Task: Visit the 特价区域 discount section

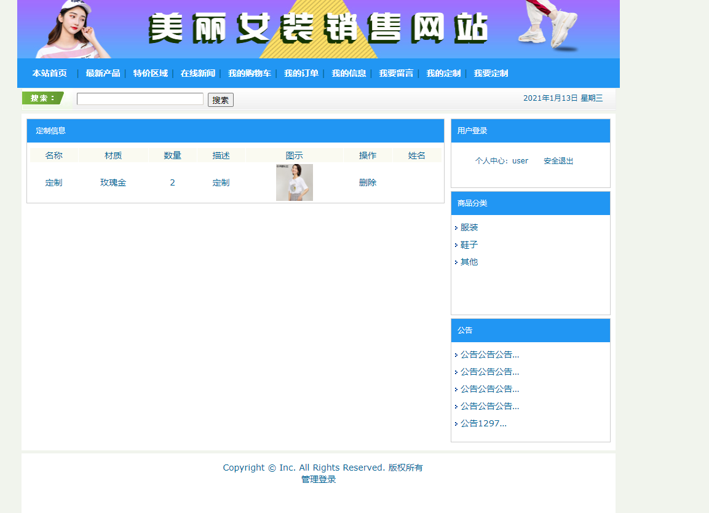Action: click(x=149, y=73)
